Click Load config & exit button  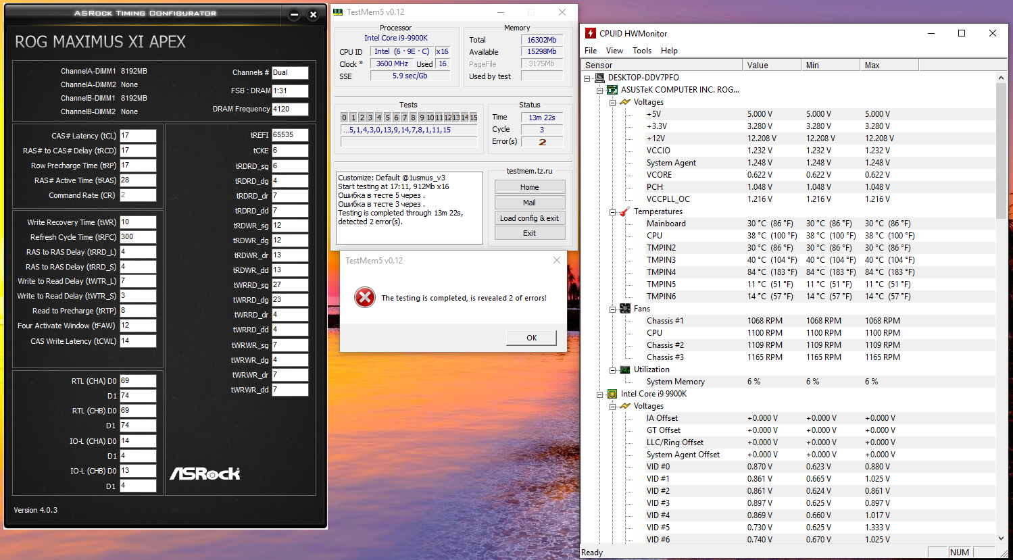click(x=530, y=218)
